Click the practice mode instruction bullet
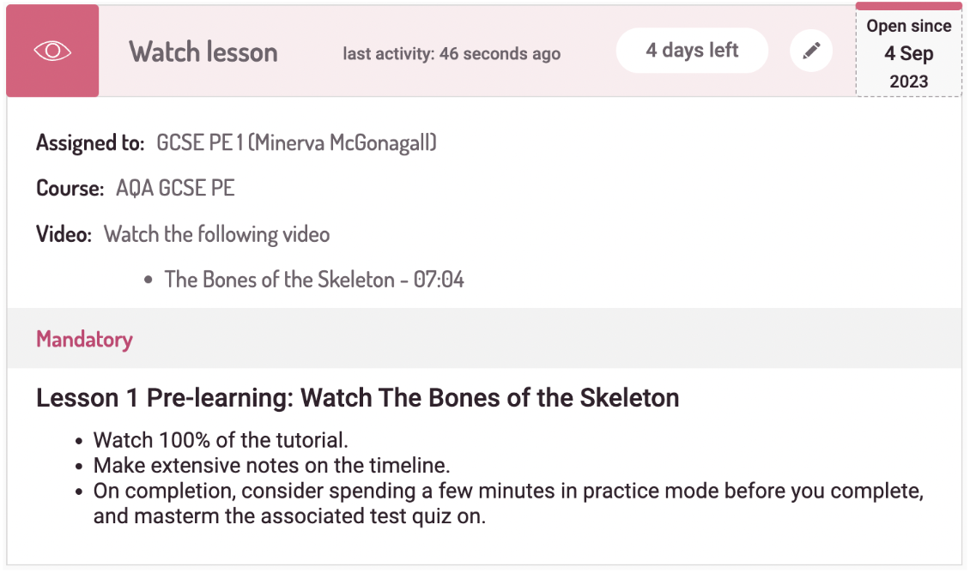Screen dimensions: 970x573 point(508,492)
